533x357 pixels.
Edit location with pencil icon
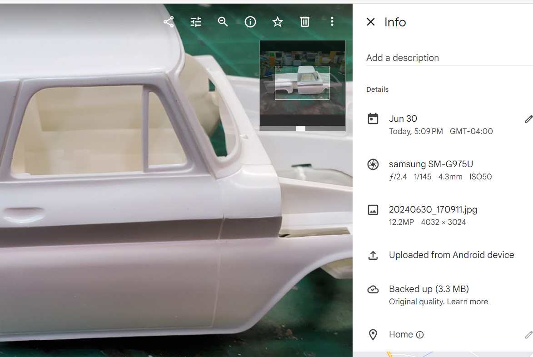click(x=528, y=335)
